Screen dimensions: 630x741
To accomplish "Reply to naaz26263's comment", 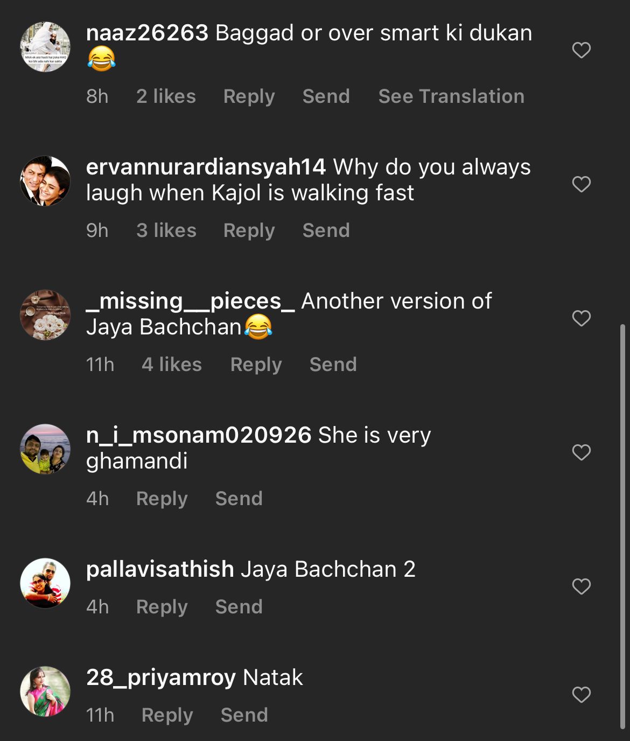I will coord(249,96).
